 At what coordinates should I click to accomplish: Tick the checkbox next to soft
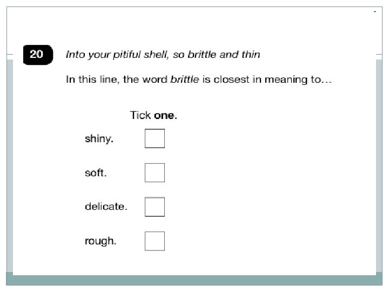tap(155, 172)
